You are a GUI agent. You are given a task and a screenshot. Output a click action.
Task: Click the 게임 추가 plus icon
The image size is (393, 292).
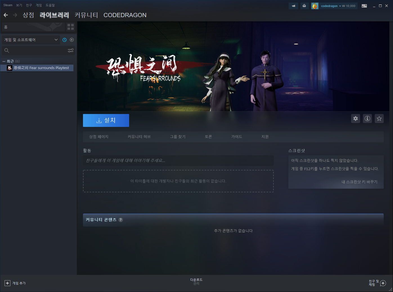pos(8,283)
